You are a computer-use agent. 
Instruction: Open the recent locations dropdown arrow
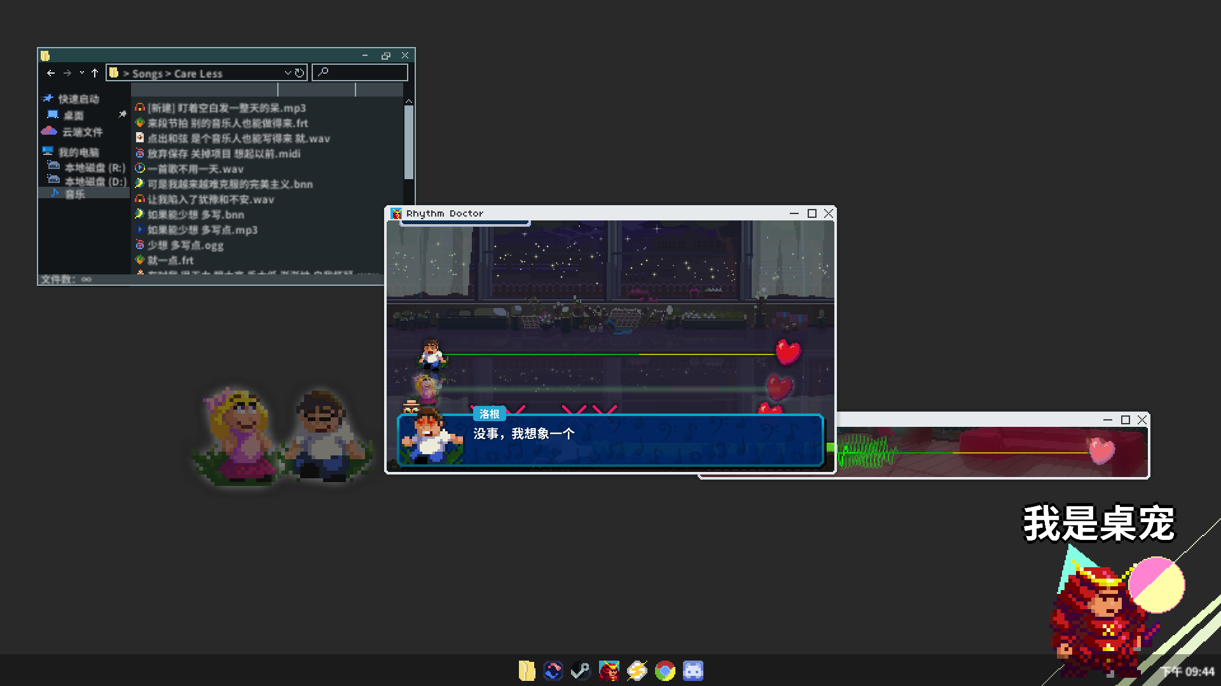point(81,73)
